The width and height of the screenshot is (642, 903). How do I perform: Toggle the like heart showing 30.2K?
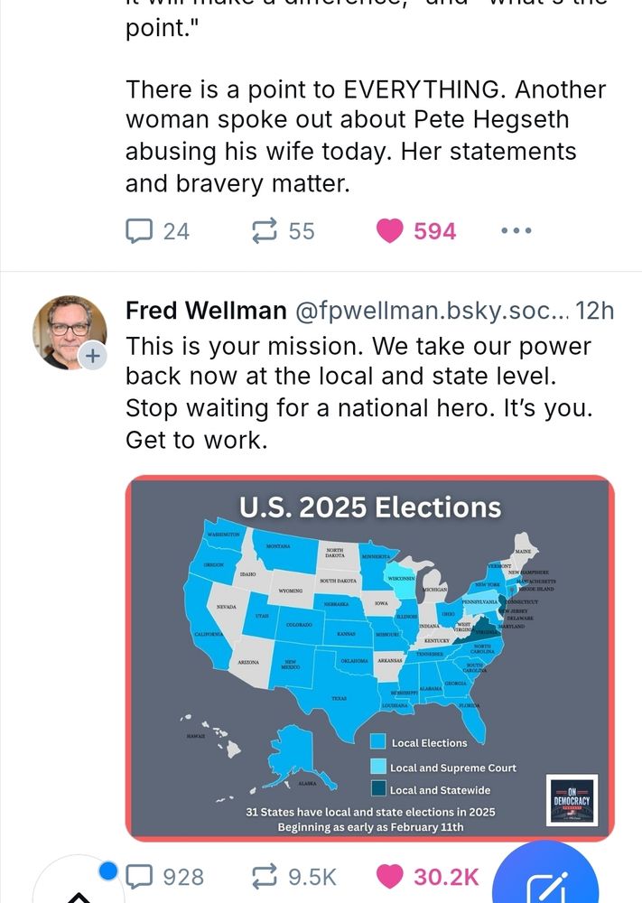click(390, 876)
